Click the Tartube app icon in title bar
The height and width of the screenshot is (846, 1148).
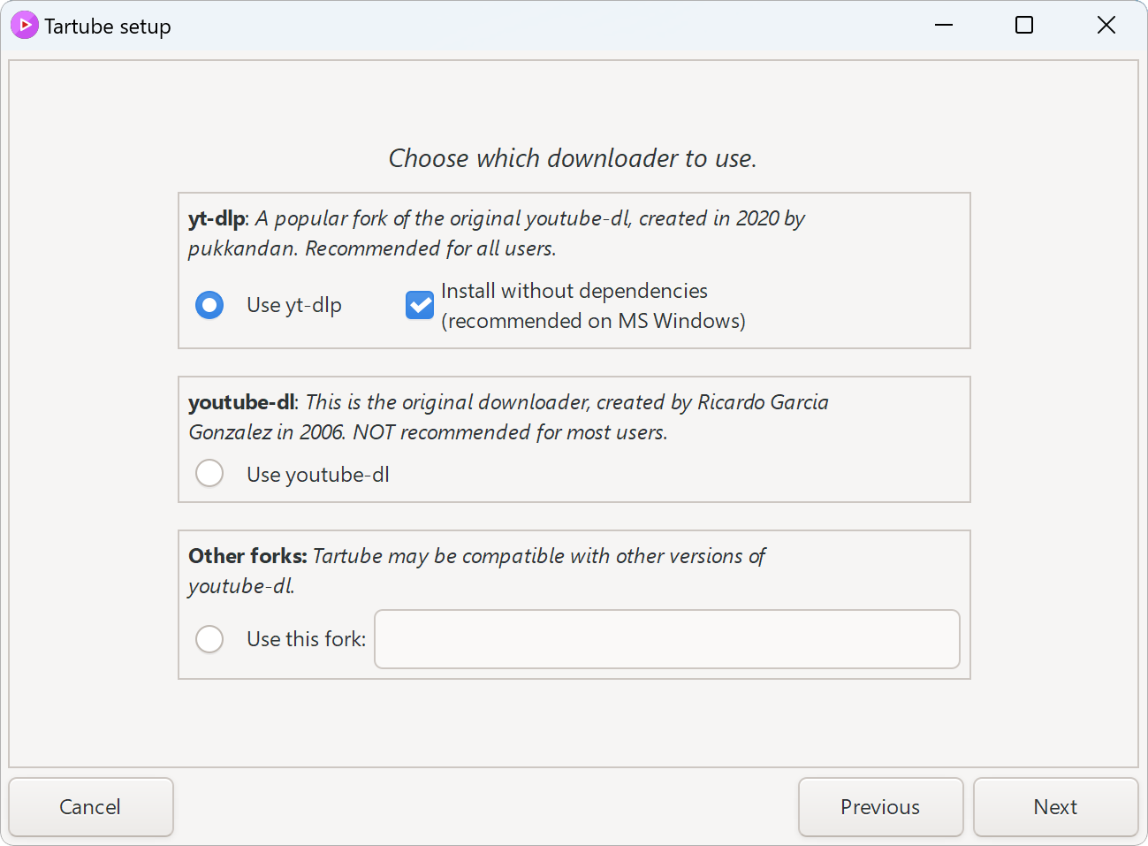[25, 25]
